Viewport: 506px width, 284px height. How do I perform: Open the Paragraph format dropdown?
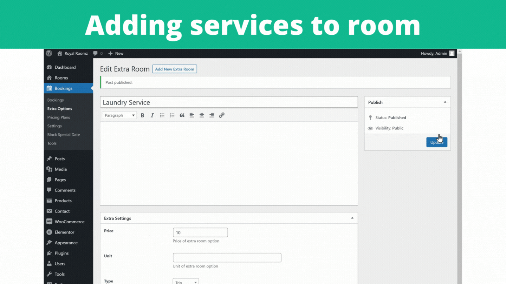tap(119, 115)
